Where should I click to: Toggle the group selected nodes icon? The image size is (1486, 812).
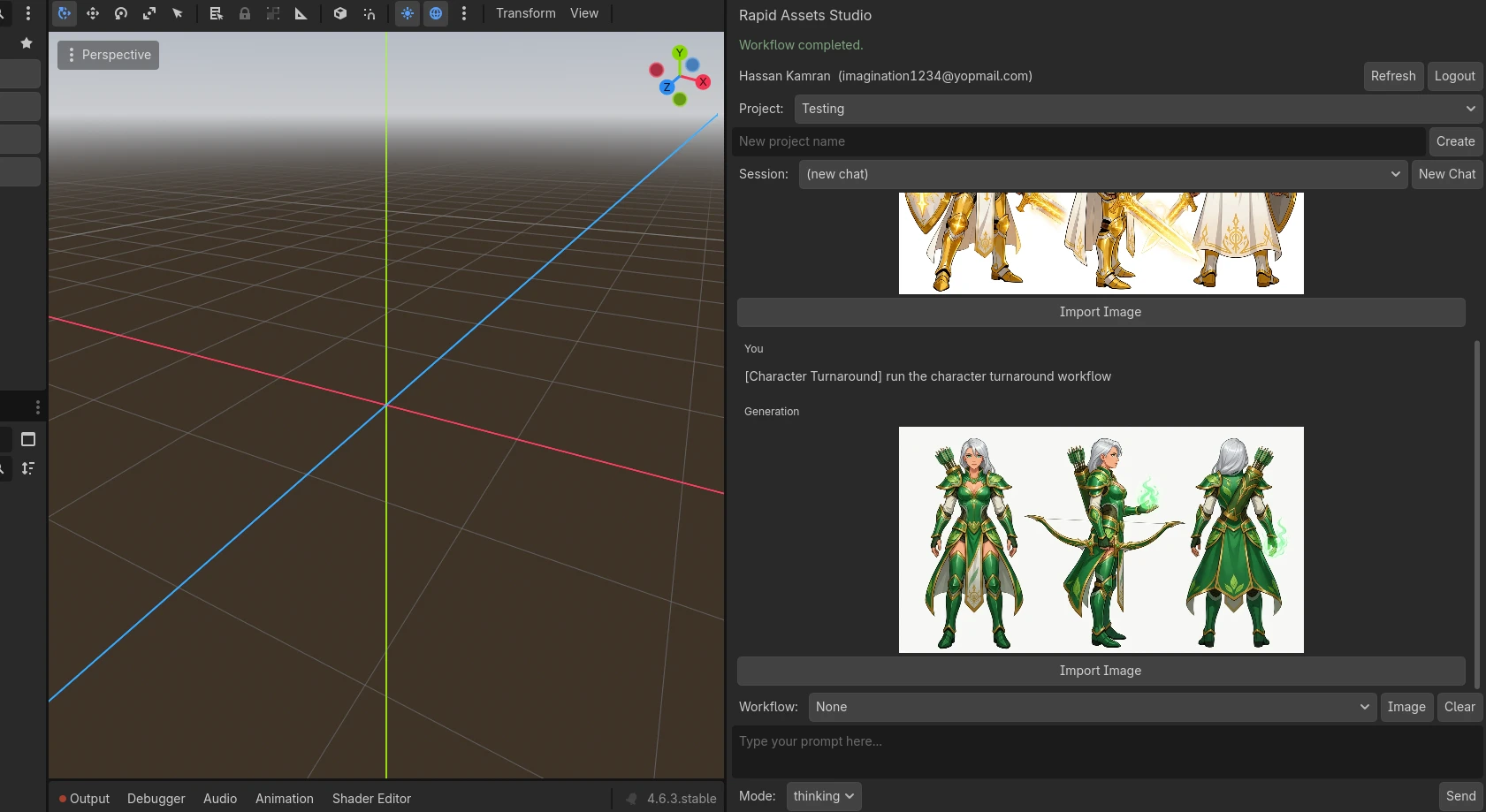273,13
